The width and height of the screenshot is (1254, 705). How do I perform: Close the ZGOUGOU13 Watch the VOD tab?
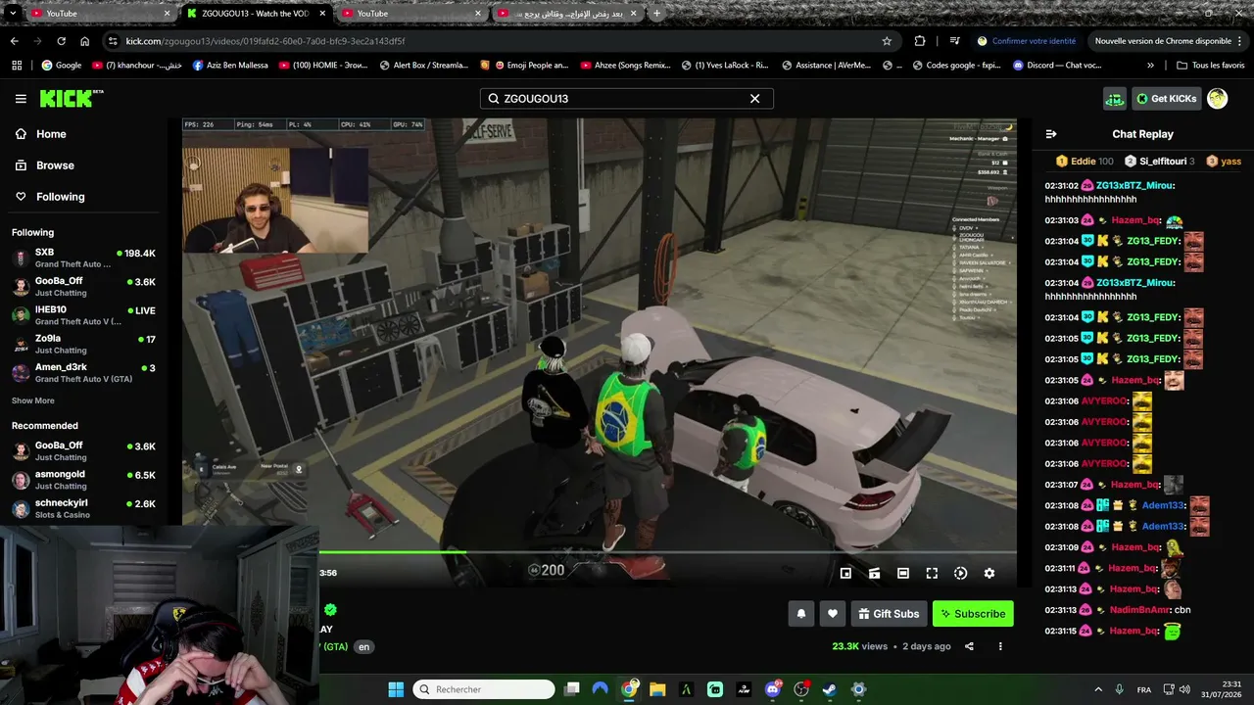[x=322, y=14]
